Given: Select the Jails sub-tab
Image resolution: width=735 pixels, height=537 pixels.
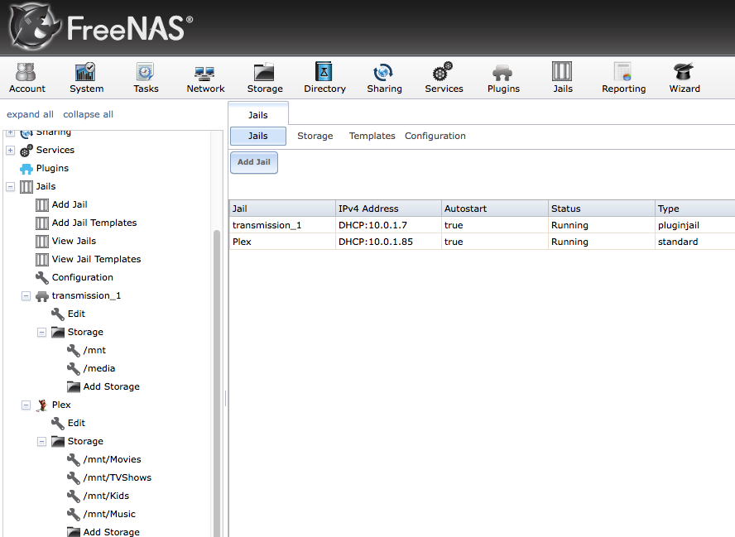Looking at the screenshot, I should point(257,136).
